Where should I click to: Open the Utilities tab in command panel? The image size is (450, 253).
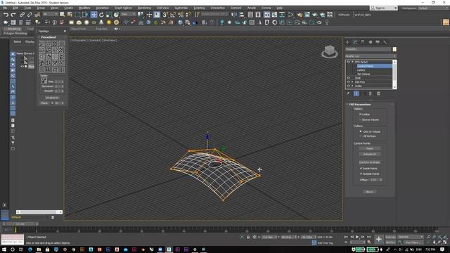point(385,42)
